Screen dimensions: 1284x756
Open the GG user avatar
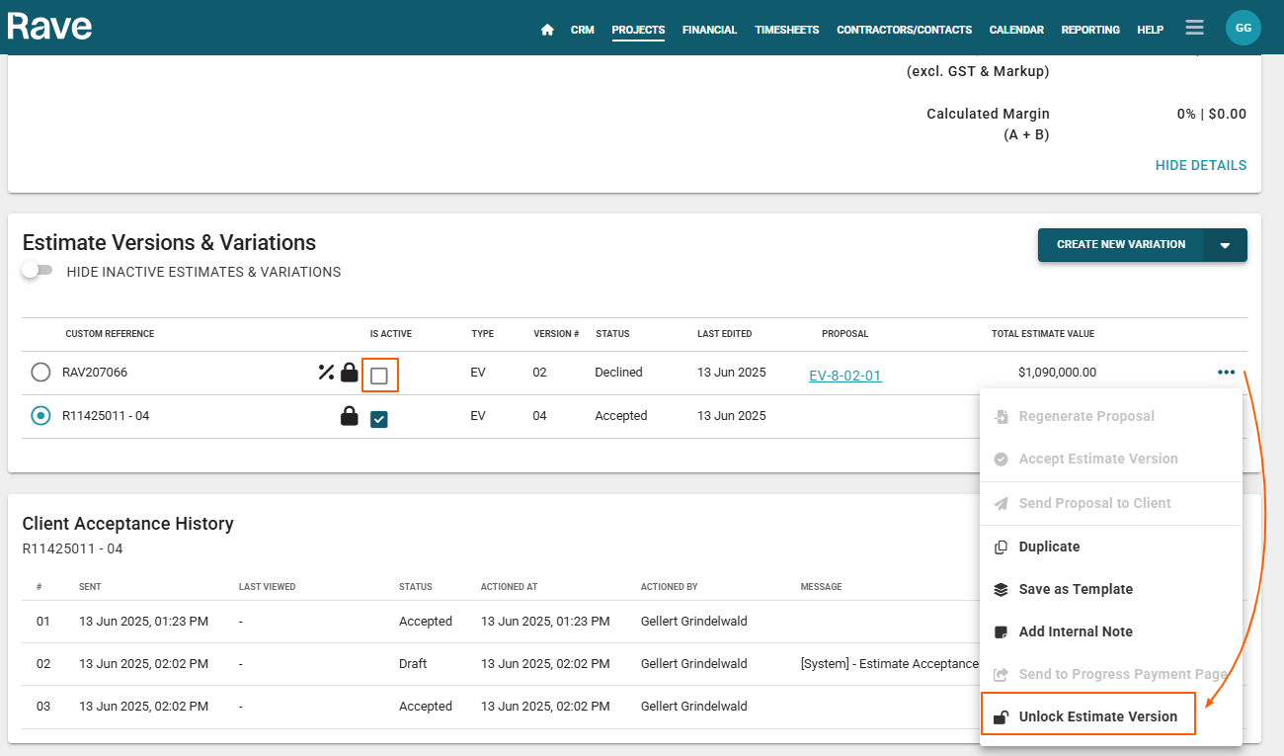[x=1243, y=28]
